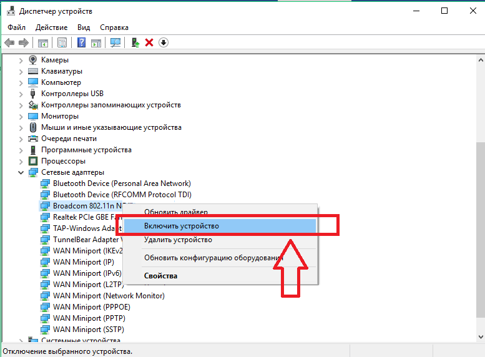
Task: Select the TAP-Windows Adapter entry
Action: [x=87, y=228]
